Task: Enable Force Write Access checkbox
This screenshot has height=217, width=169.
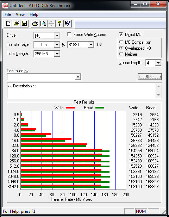Action: coord(69,34)
